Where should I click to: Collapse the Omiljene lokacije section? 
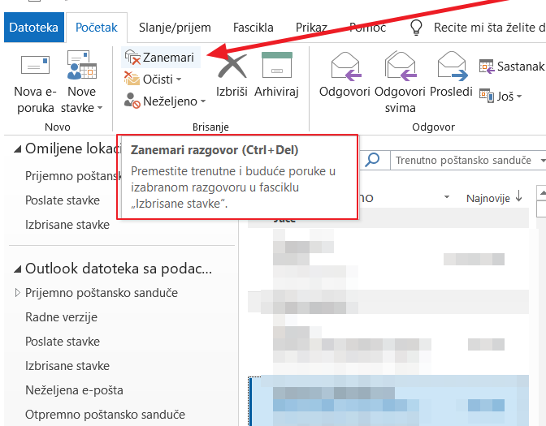[17, 149]
